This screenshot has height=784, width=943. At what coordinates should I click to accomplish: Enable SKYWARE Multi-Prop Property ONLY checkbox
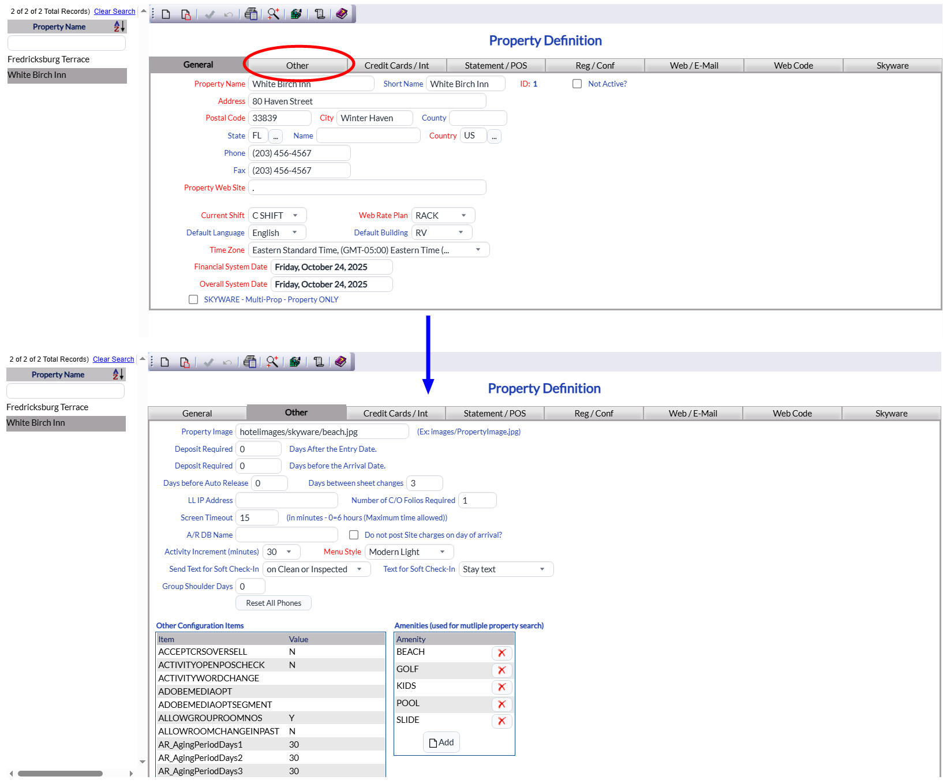(x=193, y=300)
